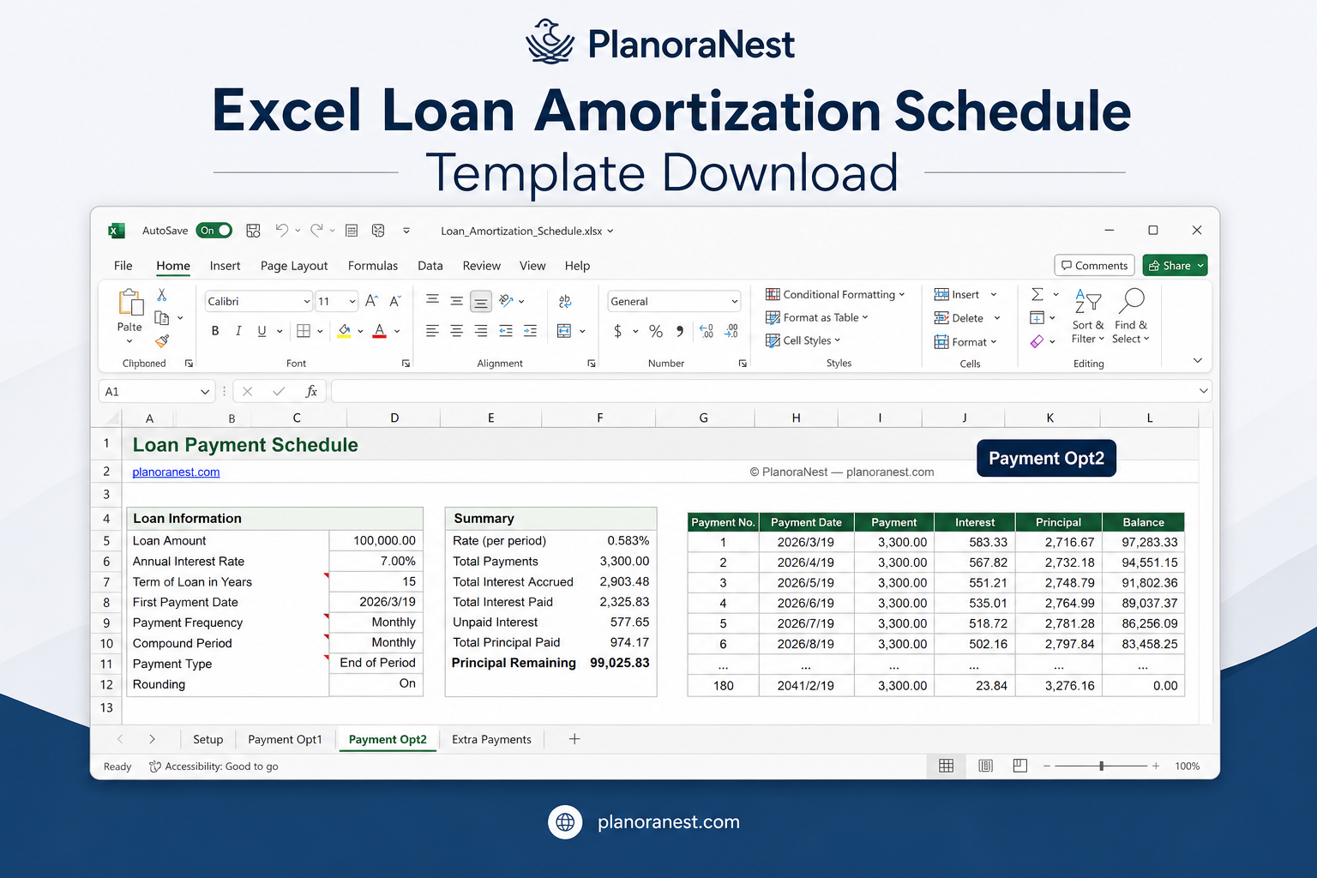Screen dimensions: 1317x878
Task: Open planoranest.com link in cell A2
Action: tap(176, 472)
